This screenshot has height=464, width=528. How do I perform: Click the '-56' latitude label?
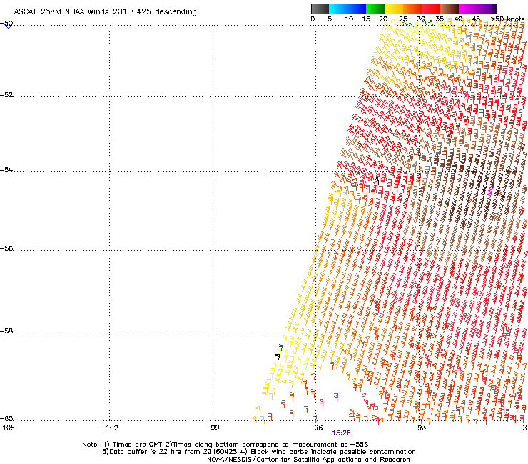click(x=6, y=248)
